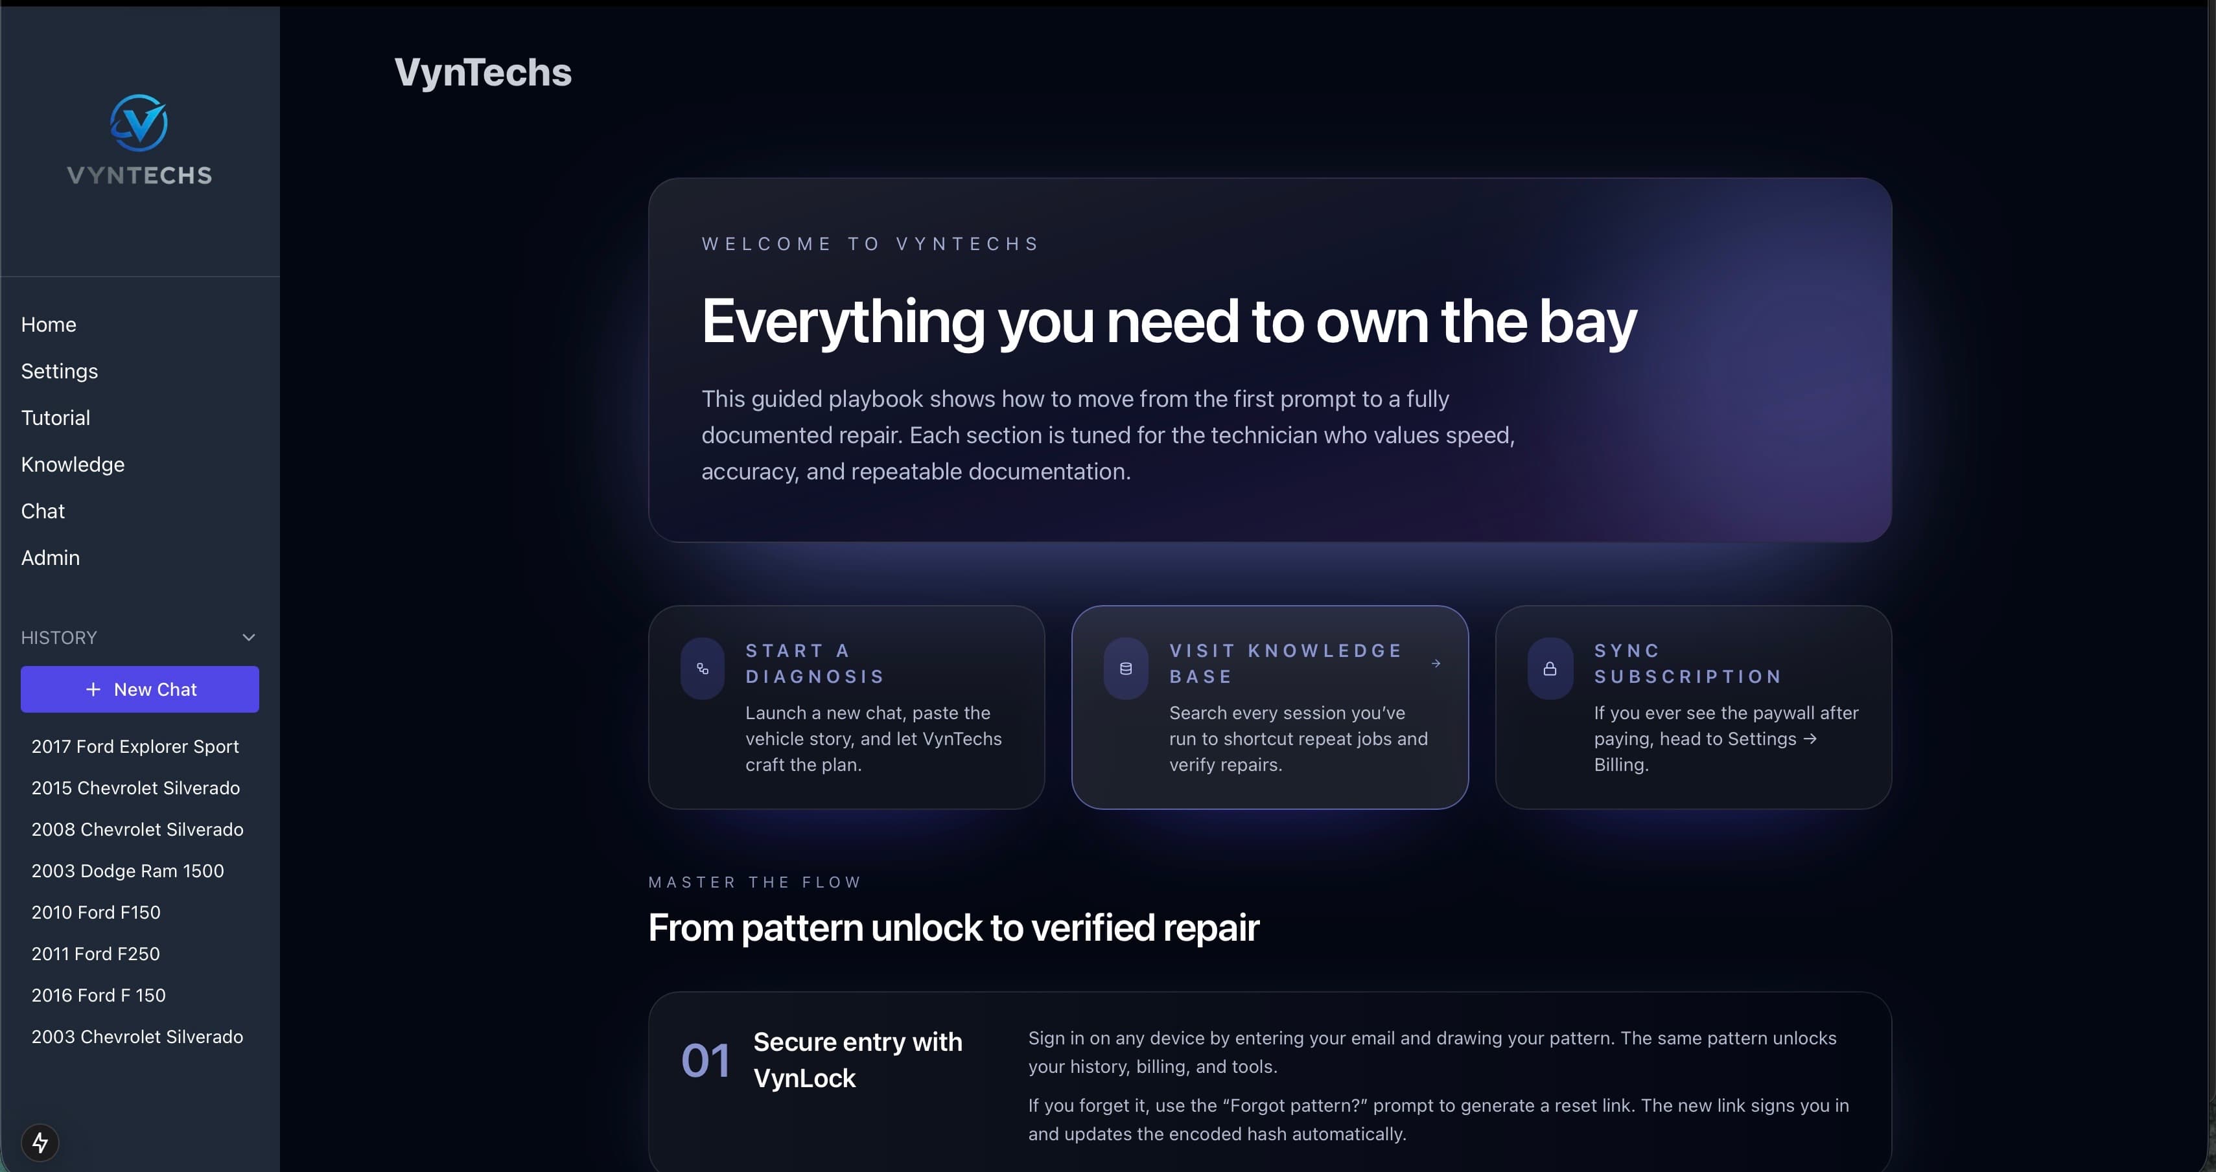Open the Tutorial menu item
This screenshot has width=2216, height=1172.
pos(55,418)
